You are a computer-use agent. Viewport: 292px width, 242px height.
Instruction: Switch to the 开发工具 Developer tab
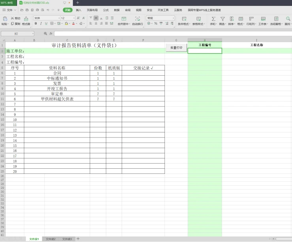tap(163, 10)
